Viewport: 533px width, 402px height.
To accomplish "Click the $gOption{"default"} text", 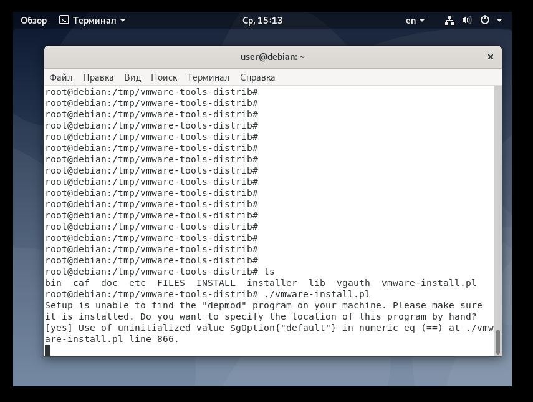I will pyautogui.click(x=283, y=328).
